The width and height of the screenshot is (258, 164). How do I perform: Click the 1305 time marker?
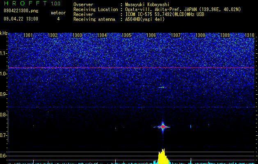pos(126,35)
